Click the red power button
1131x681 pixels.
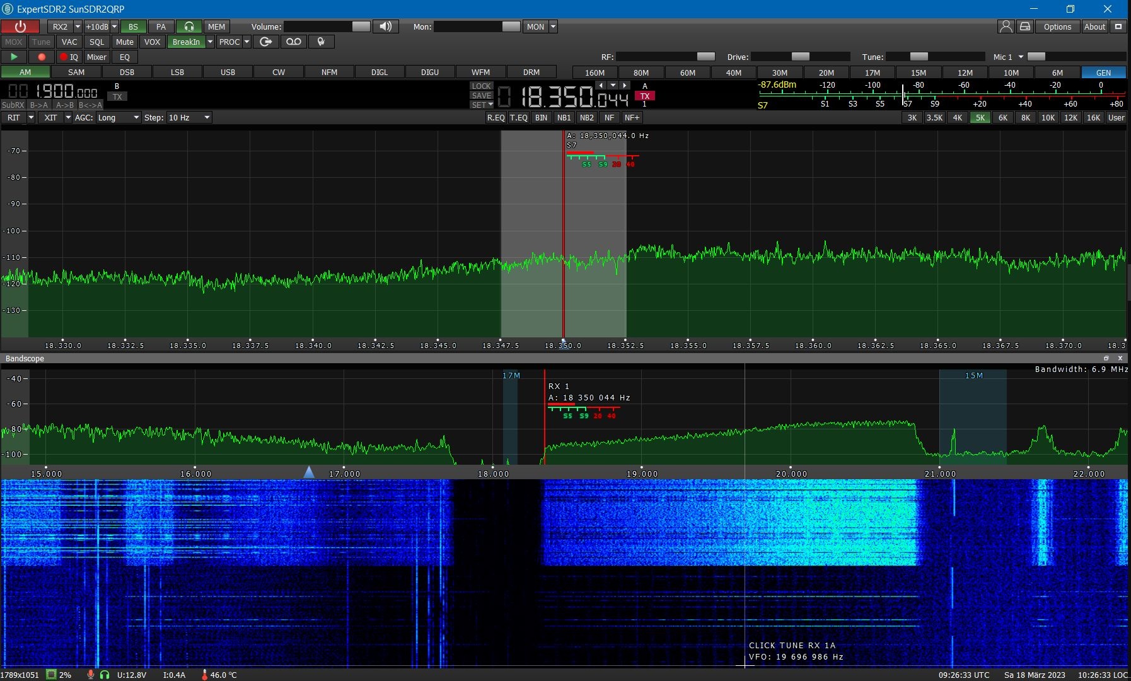(x=20, y=26)
